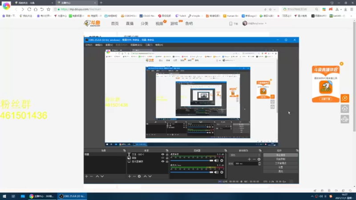Open Douyu 鱼吧 nav link

click(189, 24)
